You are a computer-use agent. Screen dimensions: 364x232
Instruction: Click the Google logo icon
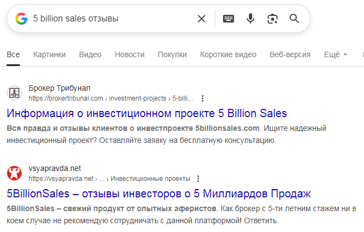coord(21,19)
